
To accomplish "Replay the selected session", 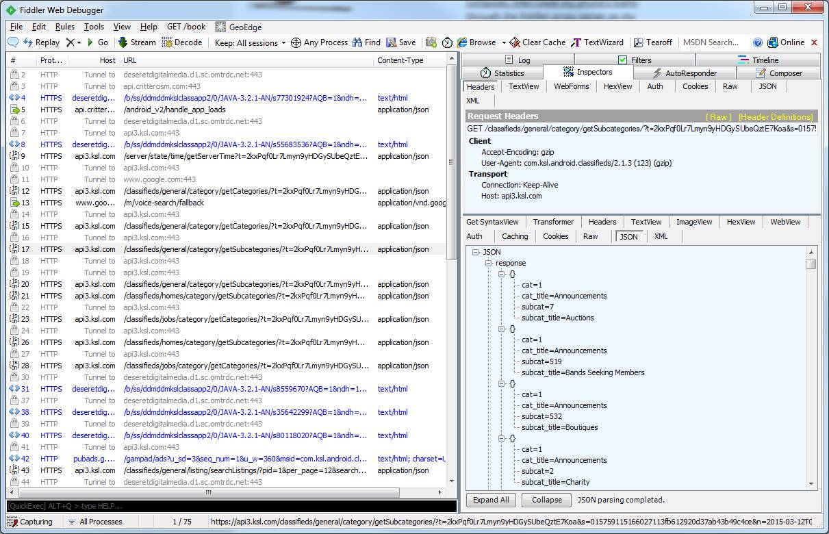I will pos(42,42).
